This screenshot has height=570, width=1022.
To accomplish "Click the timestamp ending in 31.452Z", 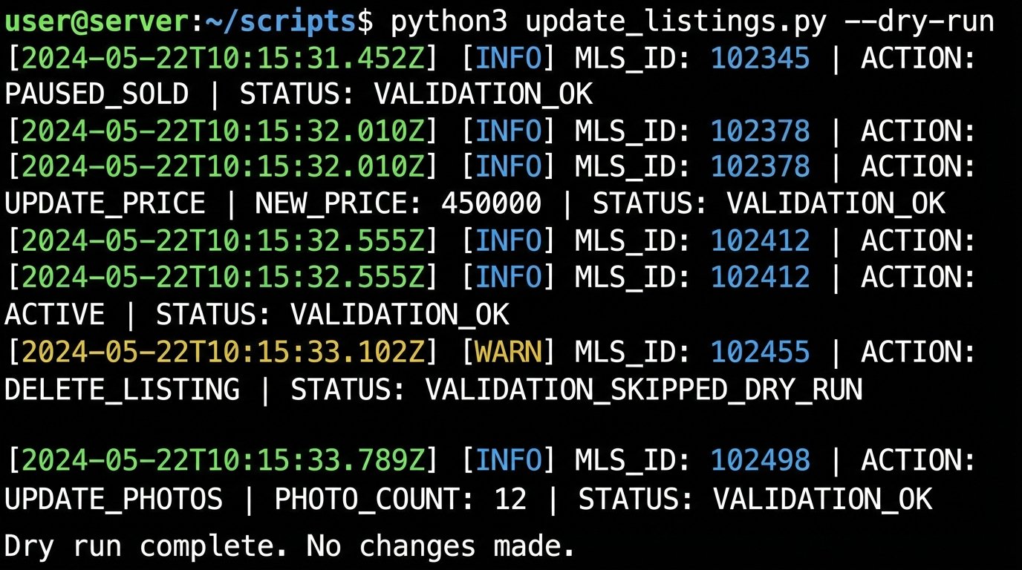I will pyautogui.click(x=224, y=58).
